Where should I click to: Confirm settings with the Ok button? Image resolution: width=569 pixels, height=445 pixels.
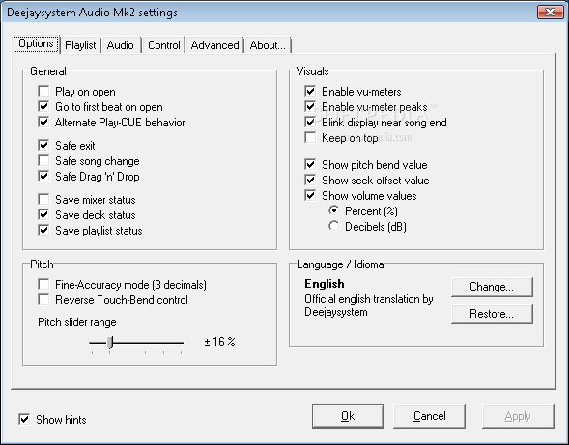tap(348, 416)
